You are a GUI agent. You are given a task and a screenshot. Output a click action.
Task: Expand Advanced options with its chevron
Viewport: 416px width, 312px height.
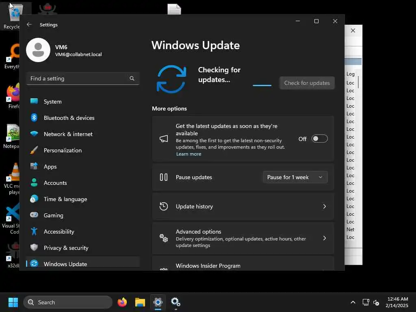pyautogui.click(x=324, y=238)
